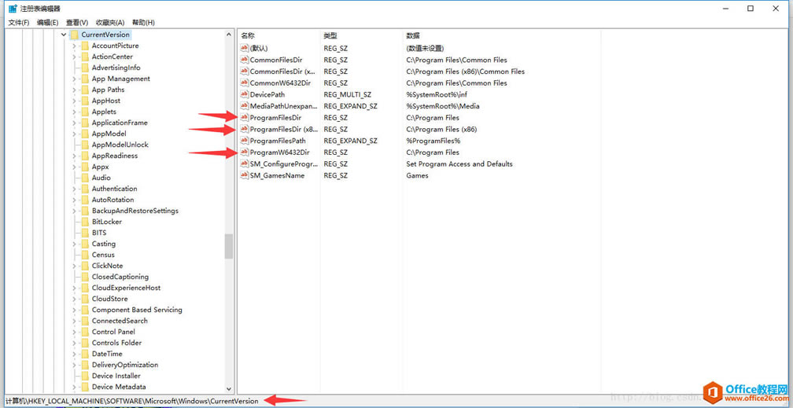The width and height of the screenshot is (793, 408).
Task: Expand the App Management key
Action: (74, 79)
